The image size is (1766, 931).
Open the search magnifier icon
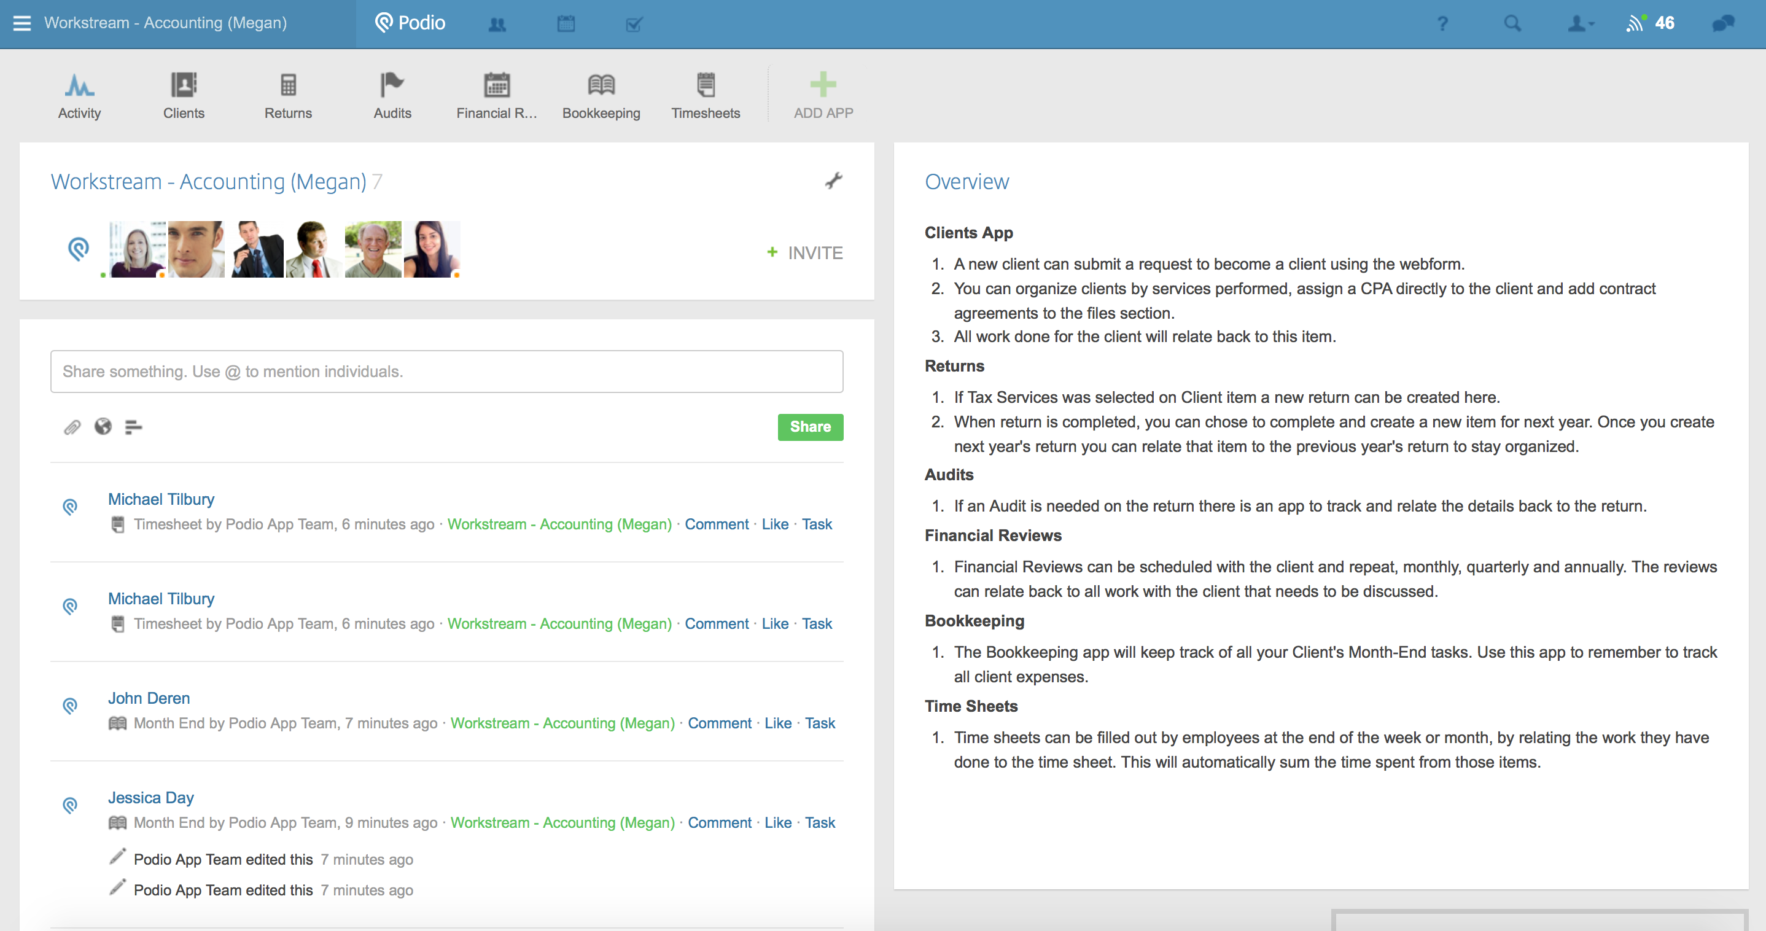tap(1512, 24)
